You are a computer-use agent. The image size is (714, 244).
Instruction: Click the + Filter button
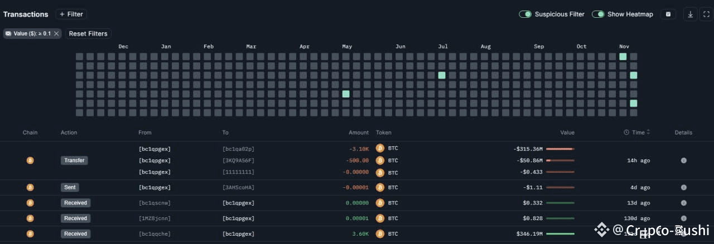pos(71,14)
